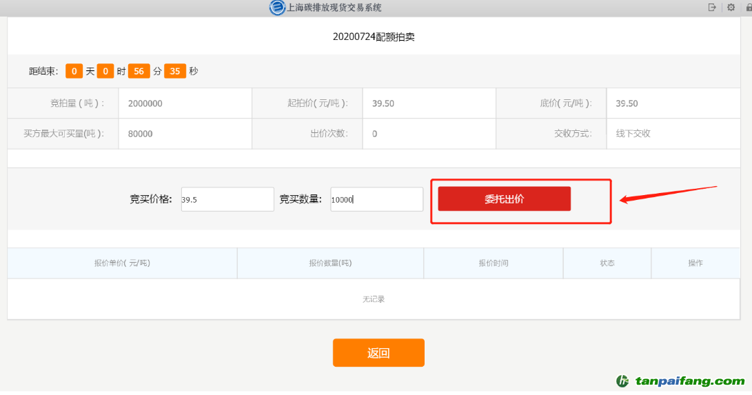Screen dimensions: 752x395
Task: Click the 买方最大可买量 value 80000
Action: coord(140,134)
